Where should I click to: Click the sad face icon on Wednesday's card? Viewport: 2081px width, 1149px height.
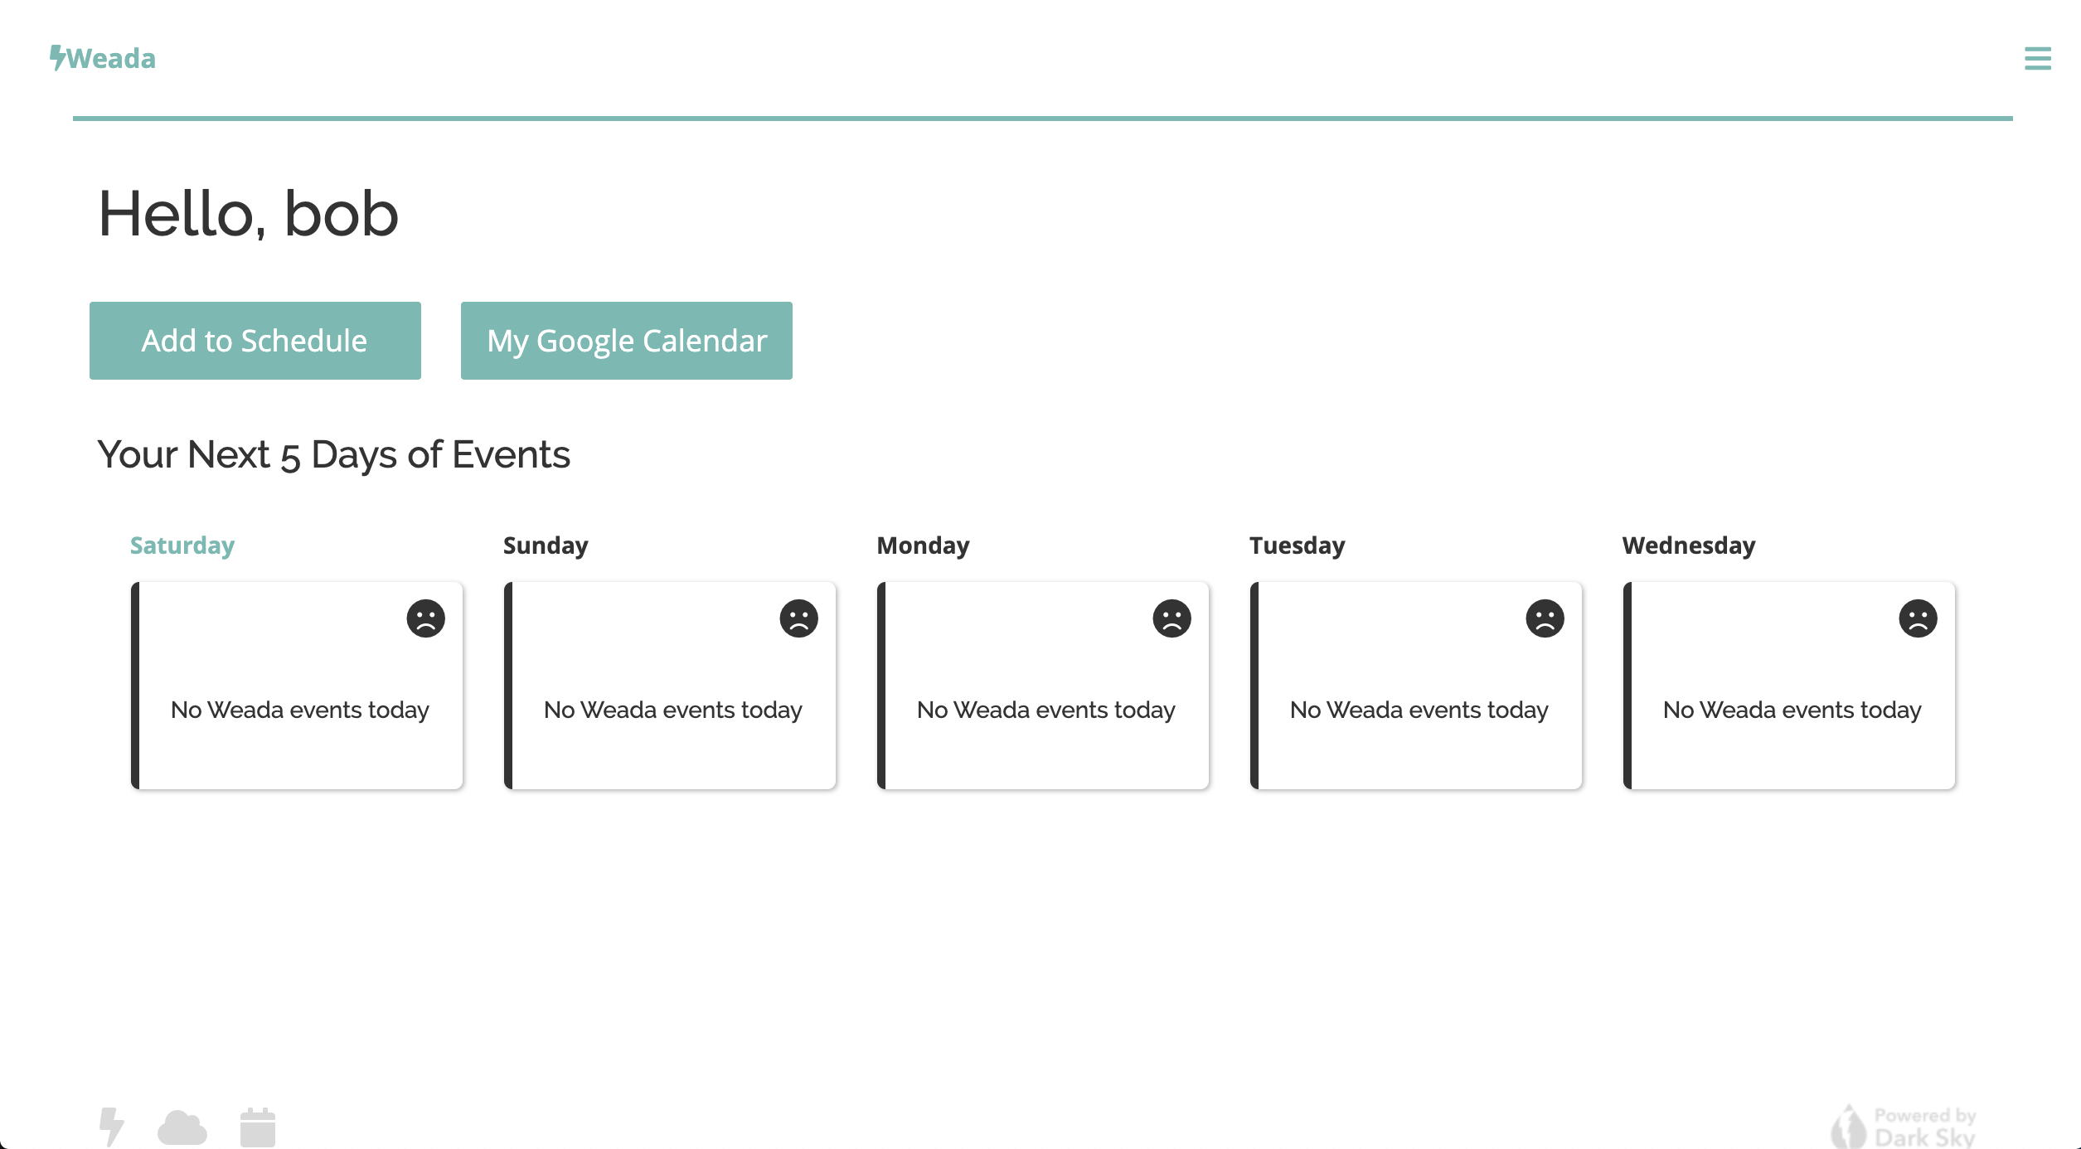click(x=1918, y=618)
